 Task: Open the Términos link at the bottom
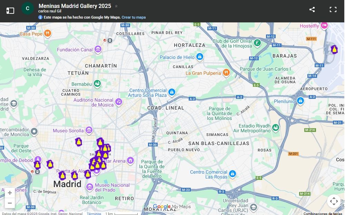(x=94, y=213)
